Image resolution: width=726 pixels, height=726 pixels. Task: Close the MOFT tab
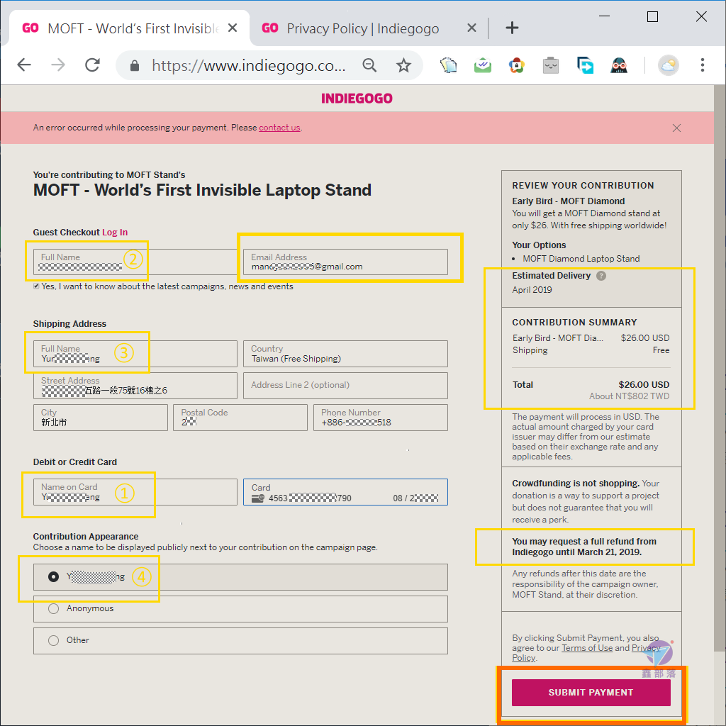233,28
